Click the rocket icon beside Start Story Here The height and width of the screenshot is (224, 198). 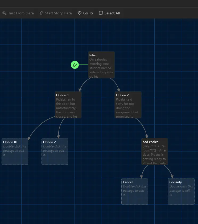tap(41, 13)
